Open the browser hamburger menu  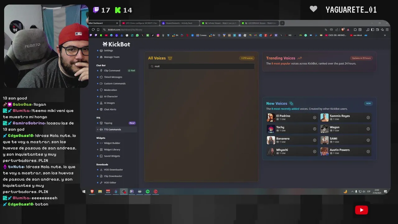[387, 30]
